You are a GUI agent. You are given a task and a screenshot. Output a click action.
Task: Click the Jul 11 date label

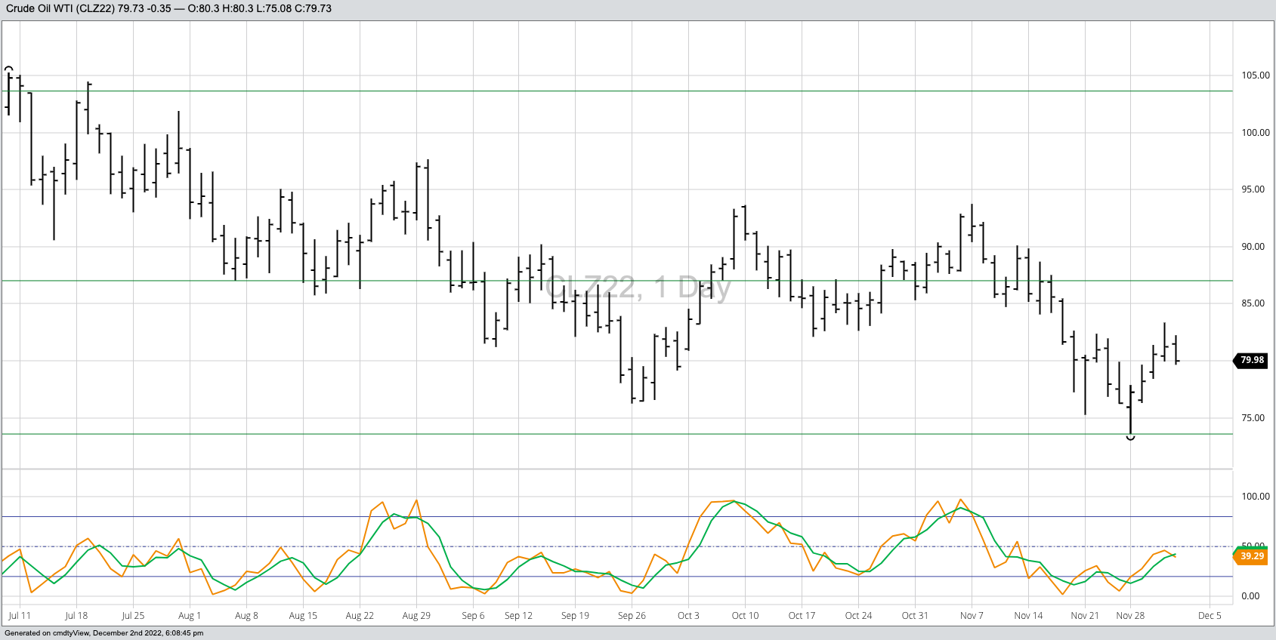point(20,616)
